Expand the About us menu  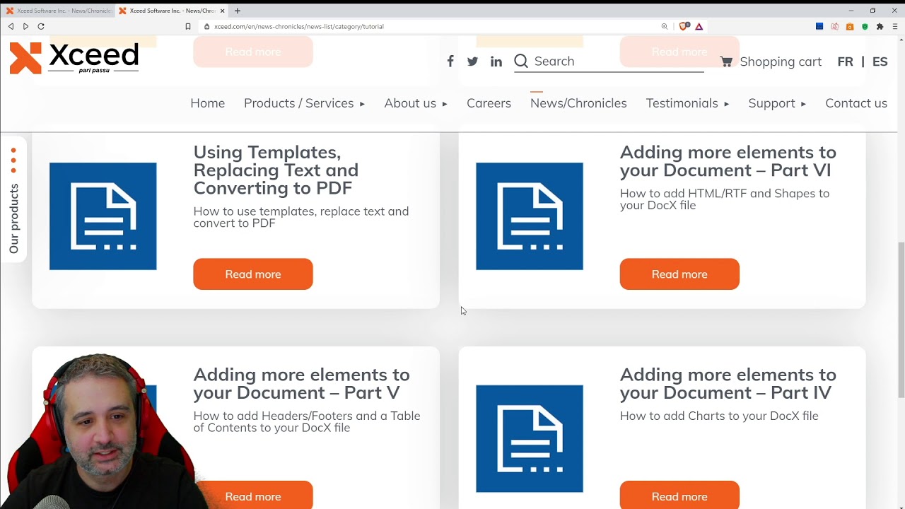click(416, 103)
